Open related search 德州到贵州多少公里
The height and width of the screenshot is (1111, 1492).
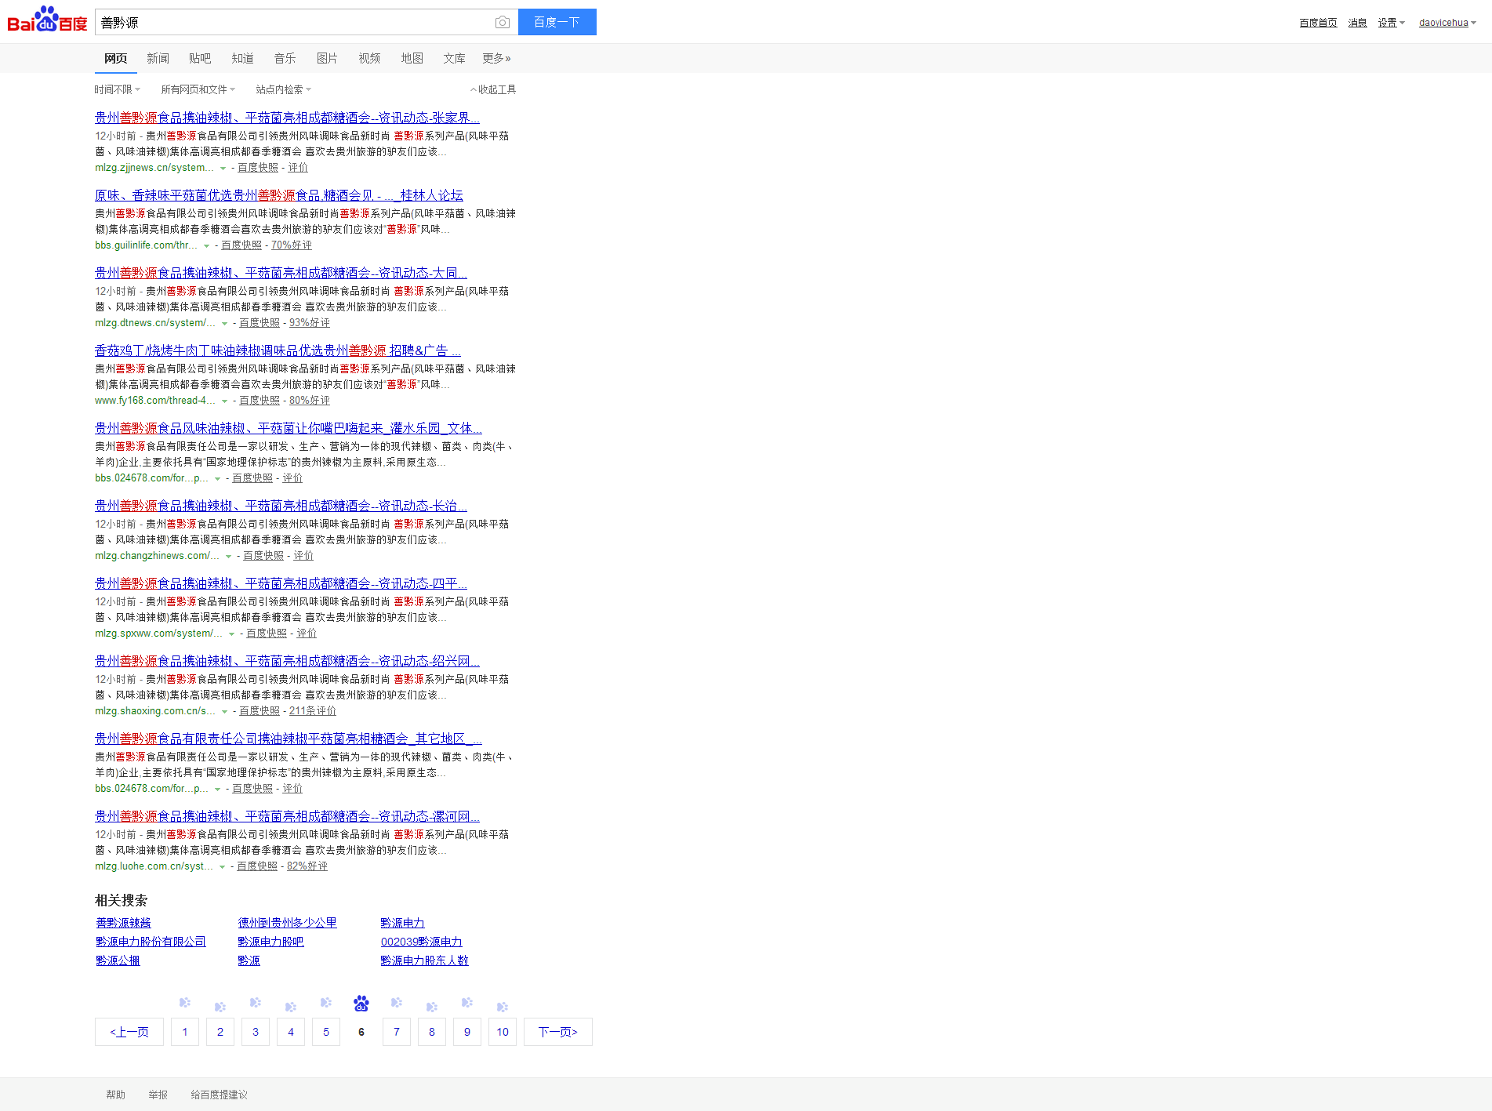pyautogui.click(x=287, y=923)
